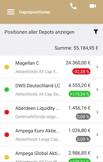Image resolution: width=103 pixels, height=162 pixels.
Task: Expand DWS Deutschland LC details chevron
Action: point(97,89)
